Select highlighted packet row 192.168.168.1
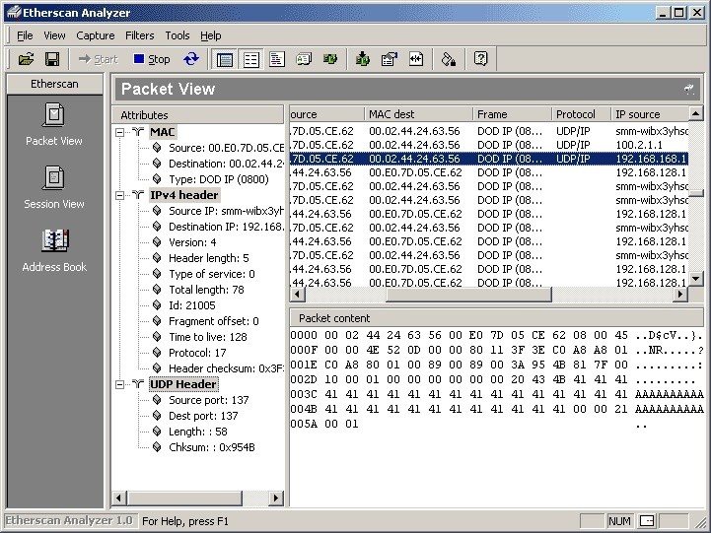Screen dimensions: 711x533 click(x=489, y=159)
